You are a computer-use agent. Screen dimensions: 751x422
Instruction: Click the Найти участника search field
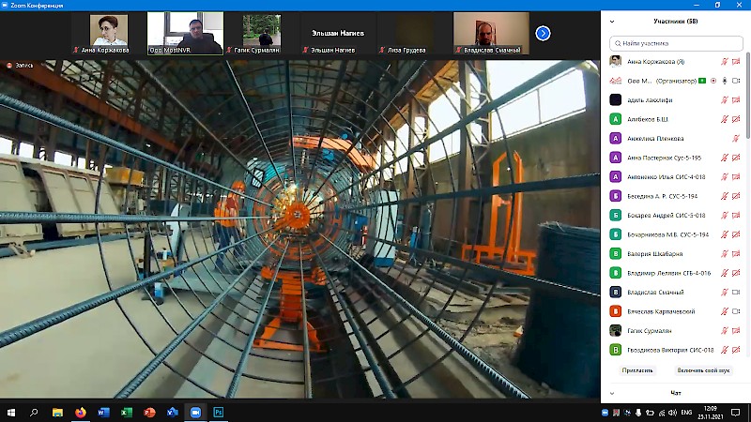click(x=674, y=43)
